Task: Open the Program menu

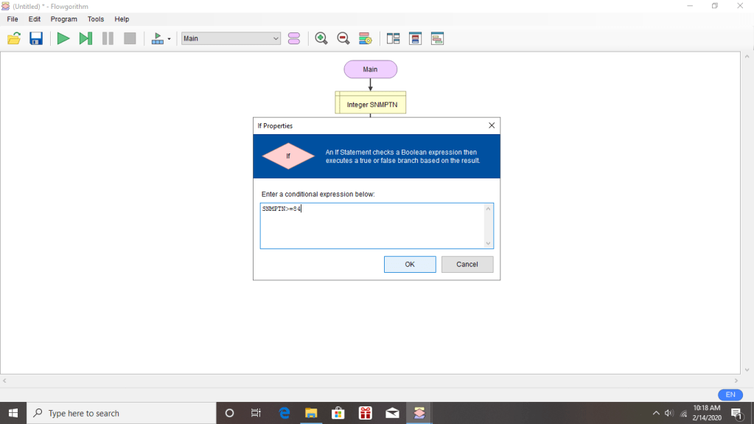Action: coord(63,19)
